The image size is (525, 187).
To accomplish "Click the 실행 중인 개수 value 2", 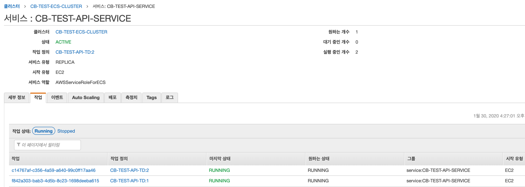I will pos(357,52).
